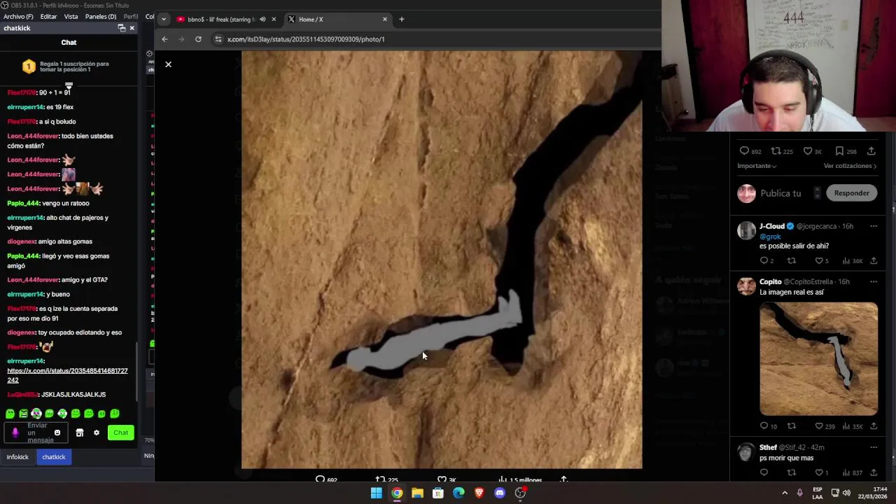This screenshot has width=896, height=504.
Task: Close the chatkick dock panel
Action: [x=132, y=28]
